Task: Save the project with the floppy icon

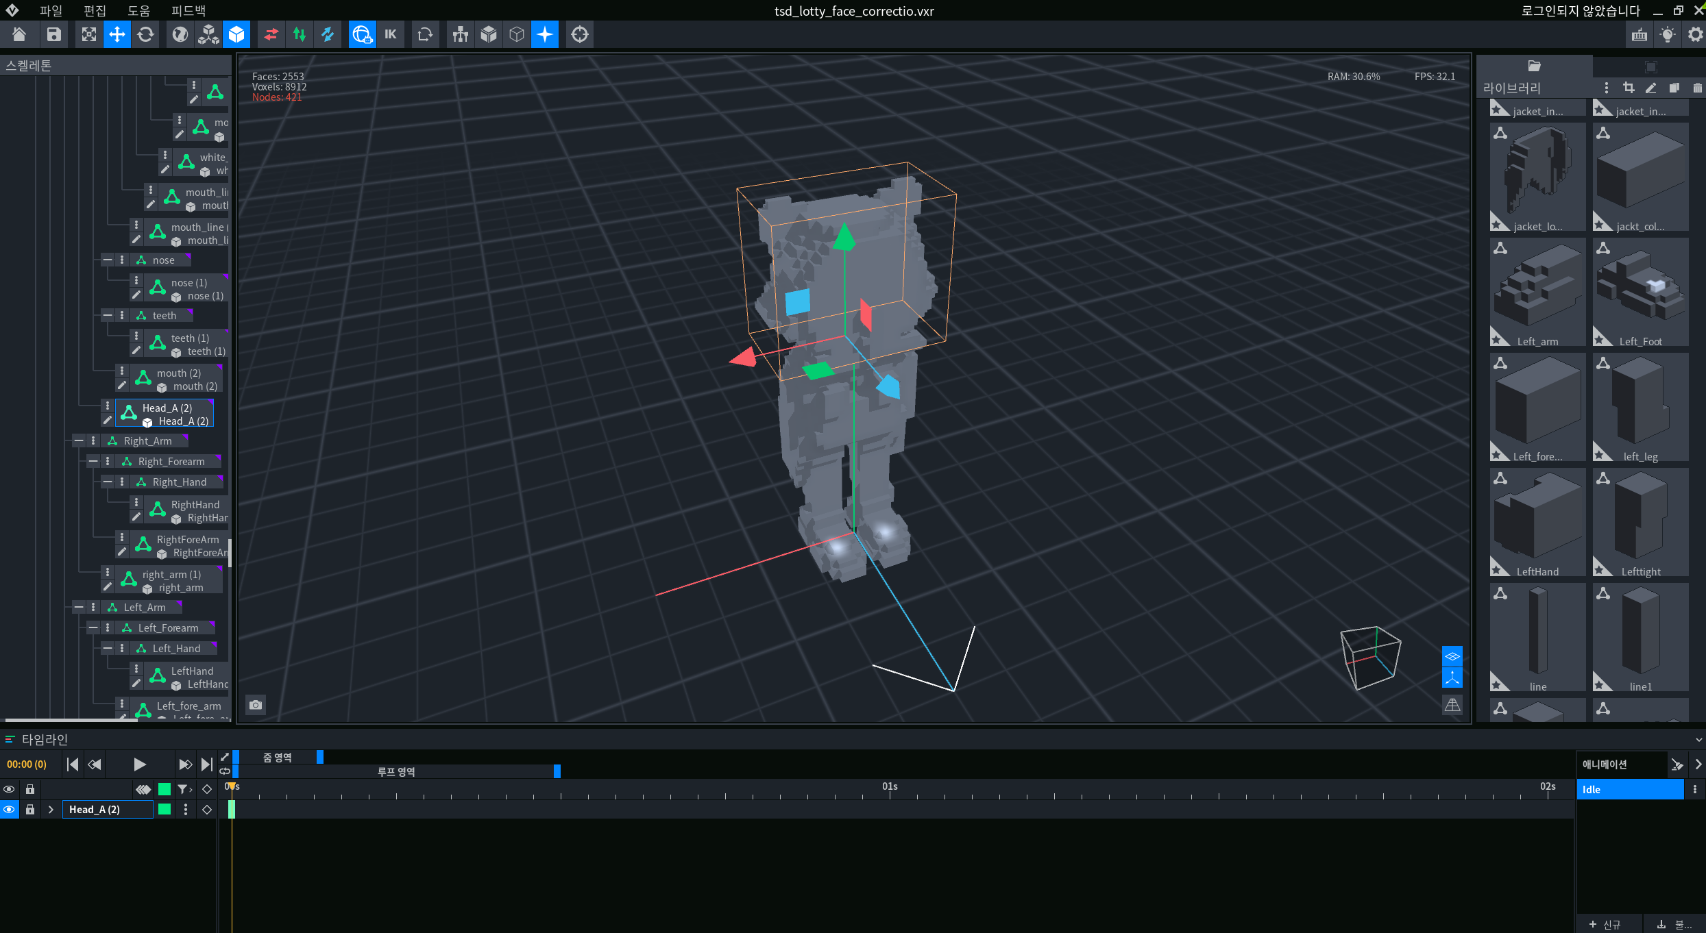Action: pyautogui.click(x=54, y=34)
